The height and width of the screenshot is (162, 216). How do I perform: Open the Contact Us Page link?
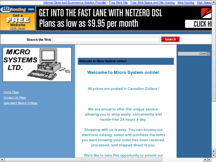tap(15, 97)
